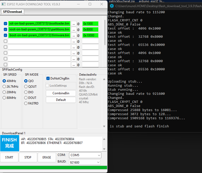Viewport: 202px width, 173px height.
Task: Click the ESP32 Flash Download Tool title icon
Action: click(4, 4)
